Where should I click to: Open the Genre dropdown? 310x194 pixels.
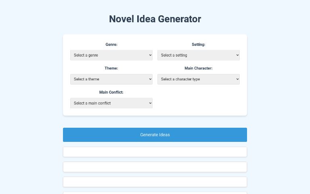coord(111,55)
